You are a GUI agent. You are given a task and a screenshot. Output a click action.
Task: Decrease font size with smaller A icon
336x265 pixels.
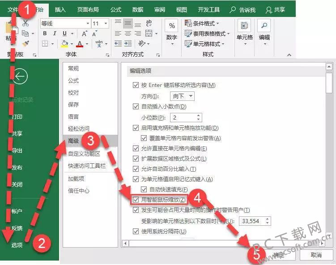pos(94,33)
